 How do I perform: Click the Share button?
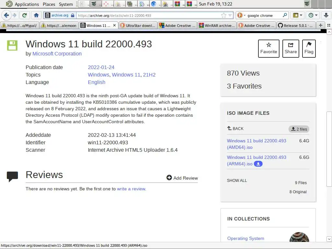point(291,49)
